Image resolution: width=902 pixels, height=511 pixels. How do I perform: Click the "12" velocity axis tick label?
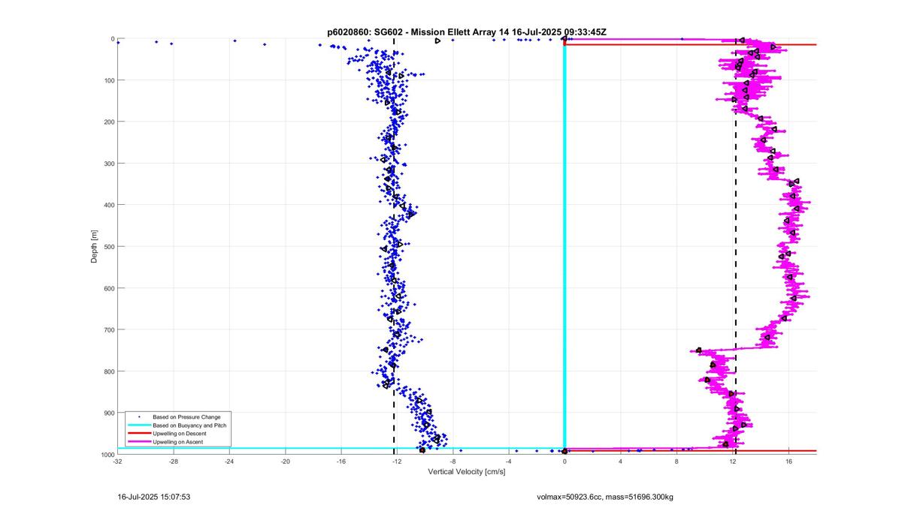(733, 461)
